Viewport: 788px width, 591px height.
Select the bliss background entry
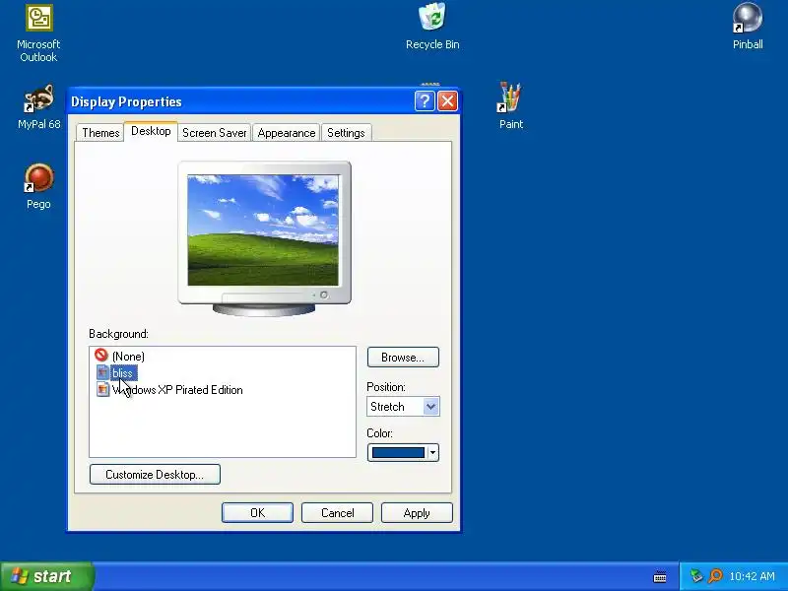(122, 373)
